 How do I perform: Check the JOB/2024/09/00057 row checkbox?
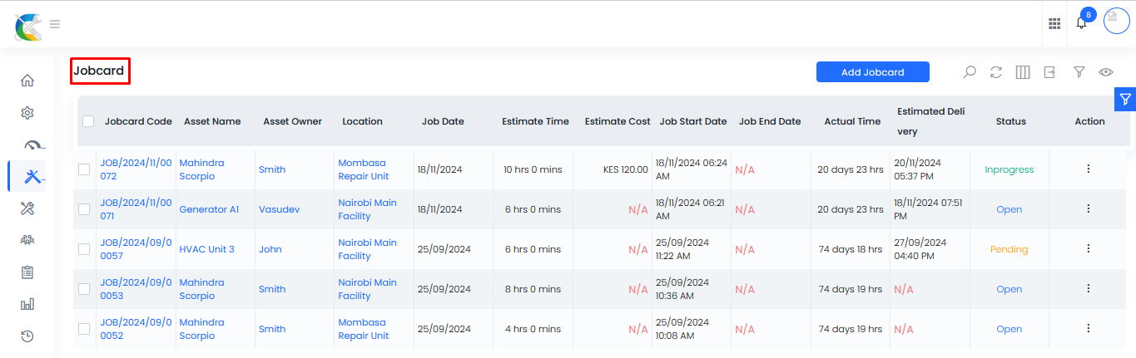[x=83, y=249]
